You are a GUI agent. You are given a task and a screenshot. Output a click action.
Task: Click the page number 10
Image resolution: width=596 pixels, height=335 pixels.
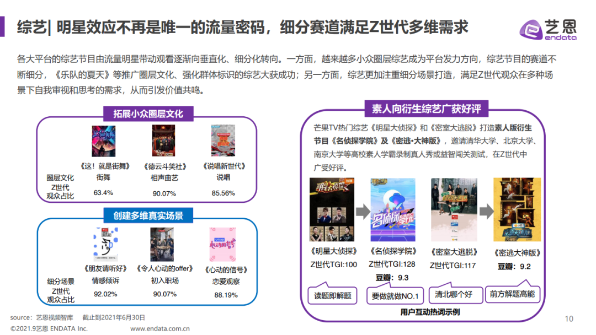(x=569, y=318)
